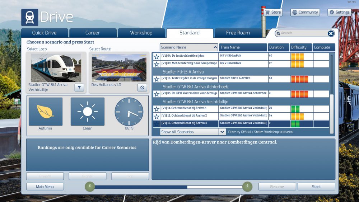The image size is (359, 202).
Task: Sort by Duration column header
Action: point(279,47)
